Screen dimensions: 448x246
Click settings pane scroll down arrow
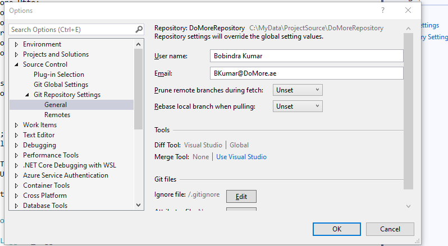409,206
